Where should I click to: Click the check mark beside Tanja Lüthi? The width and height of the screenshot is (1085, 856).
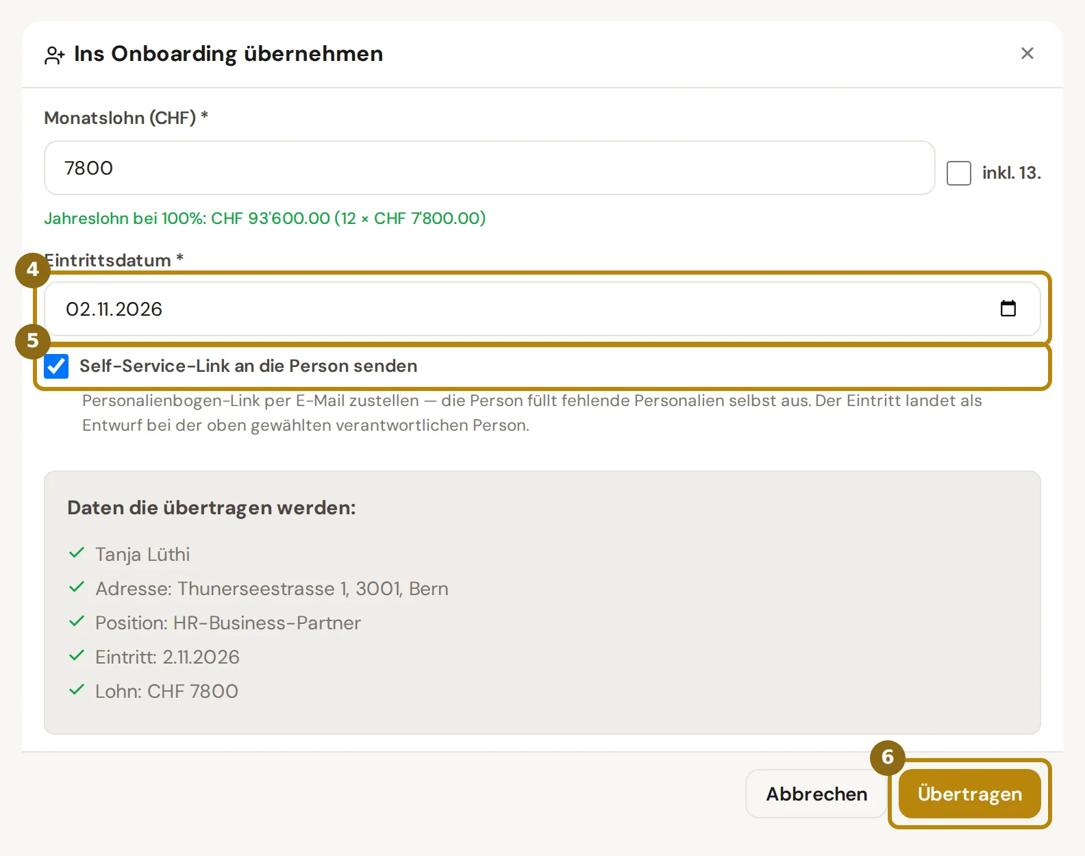click(77, 553)
